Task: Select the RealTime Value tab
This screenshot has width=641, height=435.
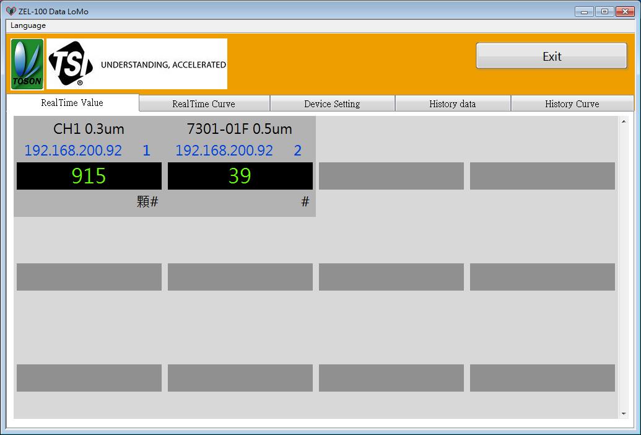Action: pyautogui.click(x=71, y=103)
